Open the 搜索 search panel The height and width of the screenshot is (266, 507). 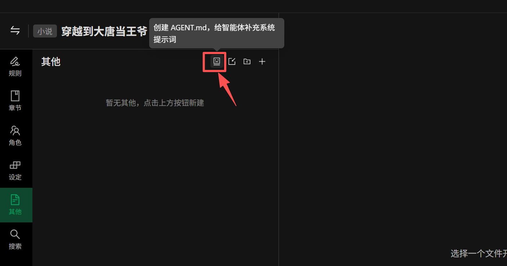coord(15,240)
